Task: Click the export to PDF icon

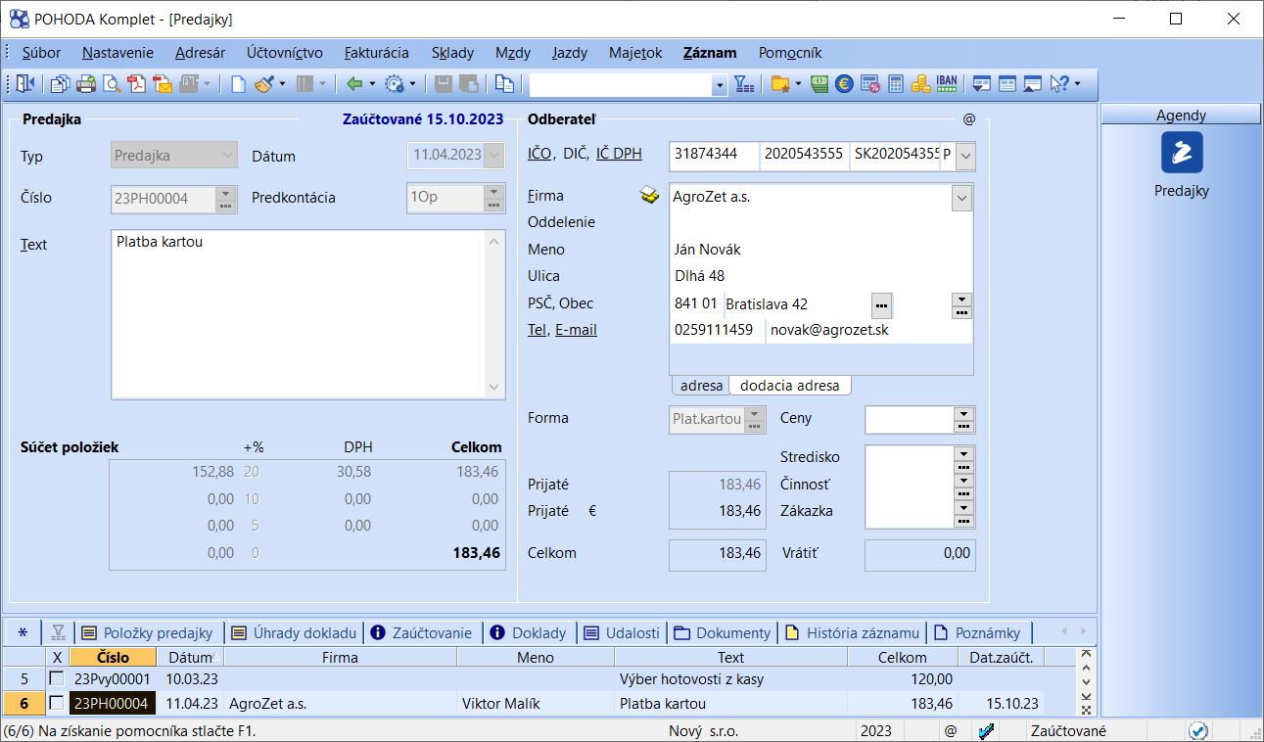Action: (137, 84)
